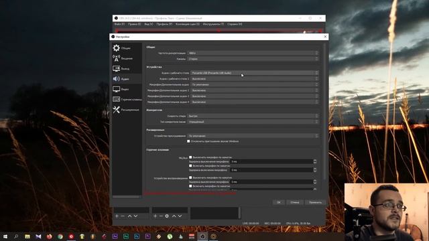Click Mic/Aux push-to-mute delay field
The width and height of the screenshot is (429, 241).
[x=271, y=161]
